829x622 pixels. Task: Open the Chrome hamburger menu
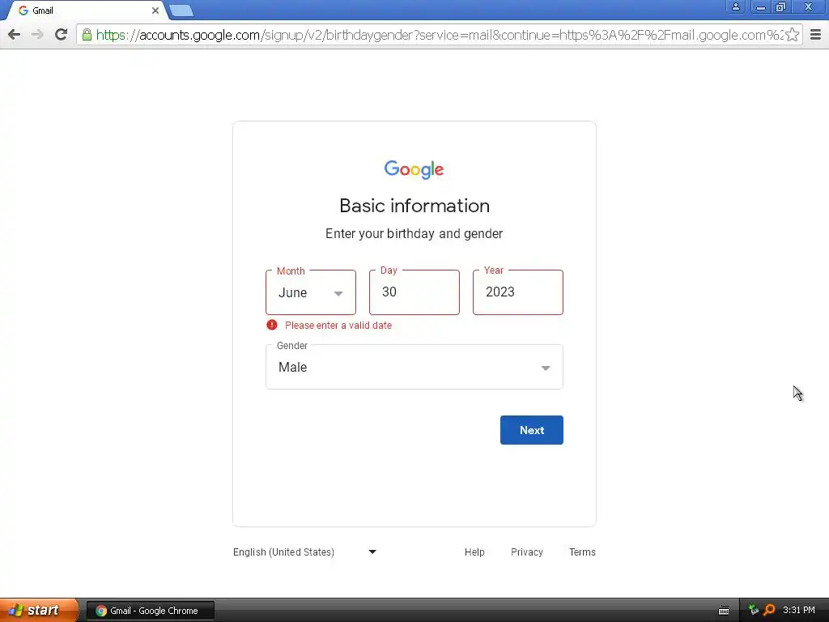tap(816, 35)
